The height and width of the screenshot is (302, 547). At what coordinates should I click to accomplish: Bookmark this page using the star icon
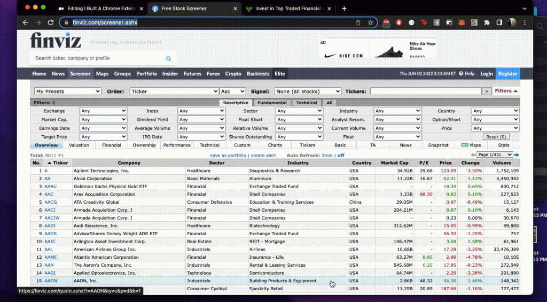point(370,22)
